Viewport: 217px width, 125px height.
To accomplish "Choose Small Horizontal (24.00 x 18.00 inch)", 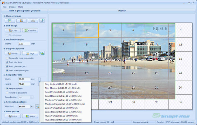I will tap(65, 96).
